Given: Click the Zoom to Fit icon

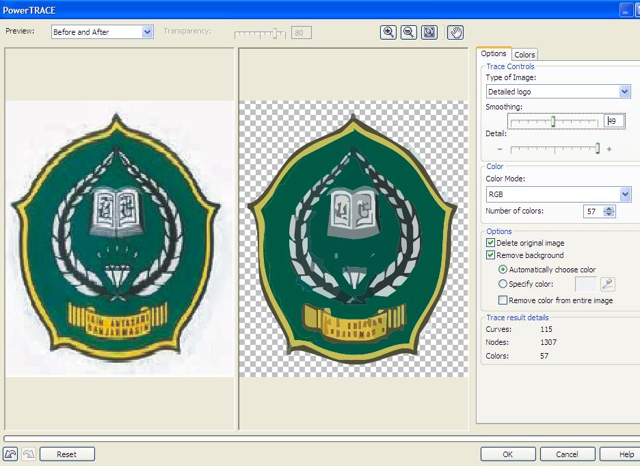Looking at the screenshot, I should pyautogui.click(x=429, y=32).
